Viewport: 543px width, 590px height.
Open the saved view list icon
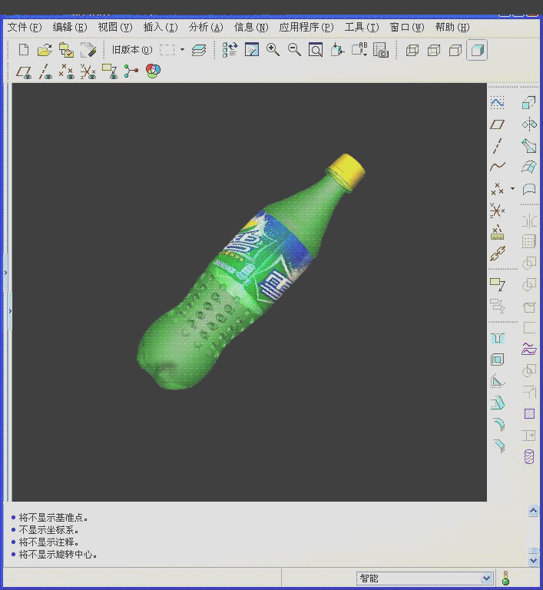pyautogui.click(x=359, y=50)
